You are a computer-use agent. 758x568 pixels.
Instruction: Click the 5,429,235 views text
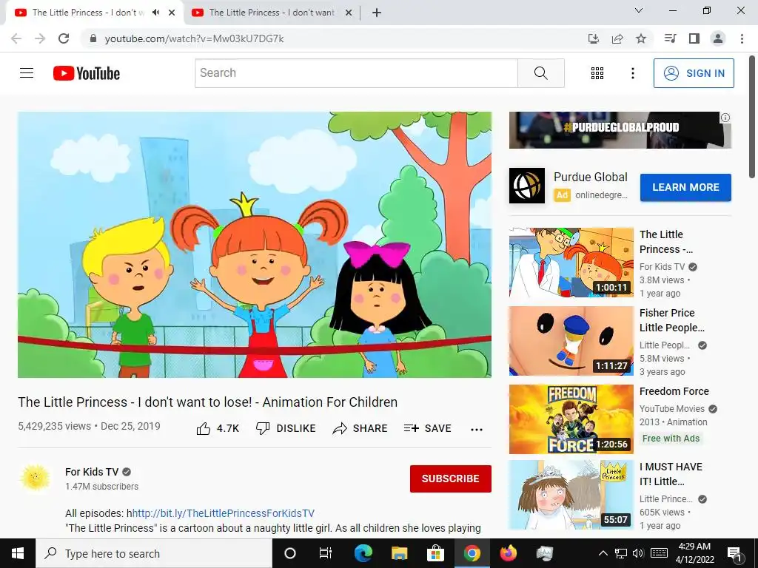pos(54,426)
